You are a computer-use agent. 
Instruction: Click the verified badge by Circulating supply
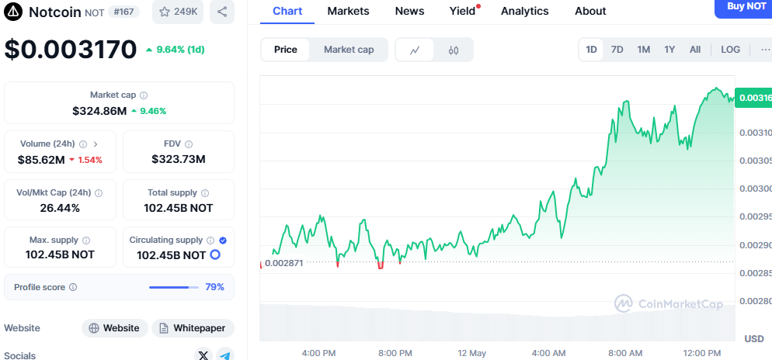tap(223, 241)
